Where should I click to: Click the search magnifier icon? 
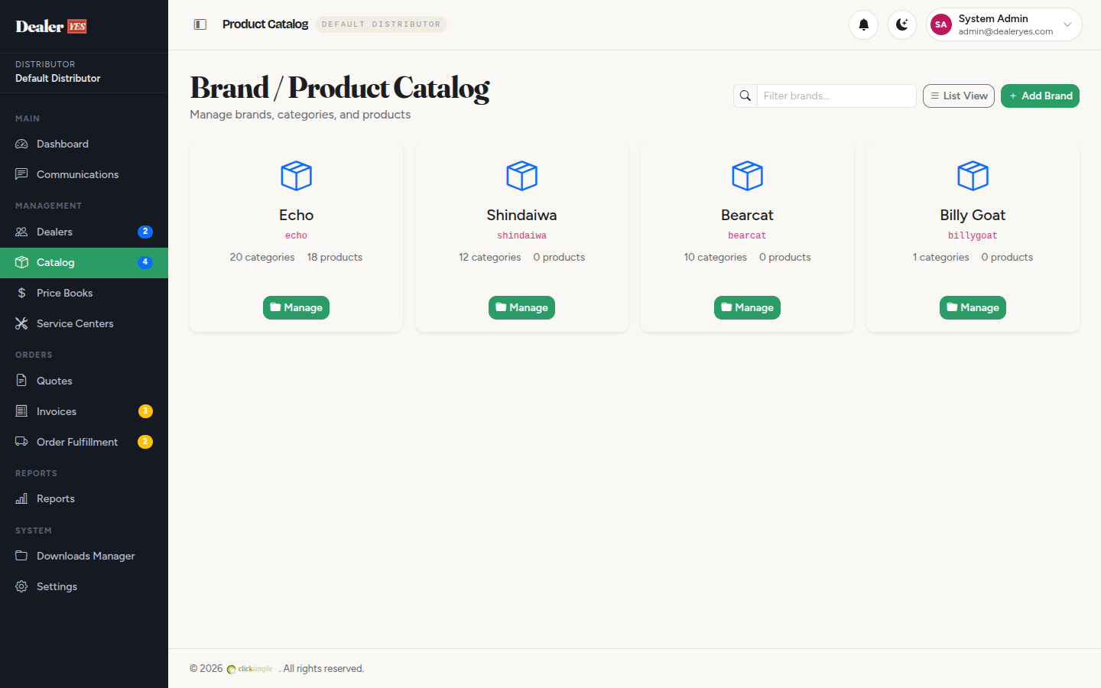tap(745, 96)
